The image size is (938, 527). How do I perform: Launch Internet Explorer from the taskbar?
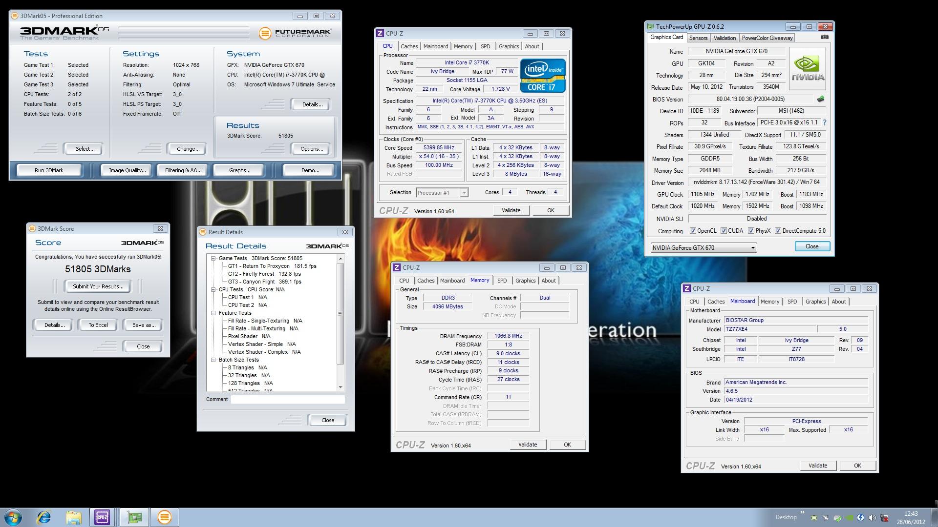click(44, 517)
